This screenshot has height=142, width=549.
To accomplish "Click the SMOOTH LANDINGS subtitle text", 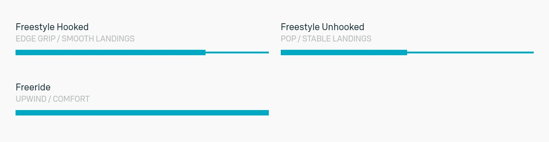I will point(98,39).
